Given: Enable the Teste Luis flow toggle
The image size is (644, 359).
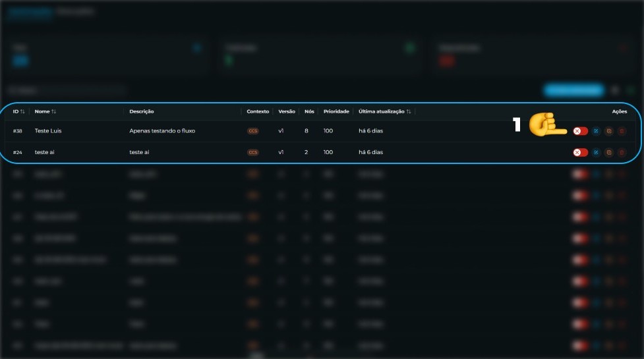Looking at the screenshot, I should pos(580,131).
